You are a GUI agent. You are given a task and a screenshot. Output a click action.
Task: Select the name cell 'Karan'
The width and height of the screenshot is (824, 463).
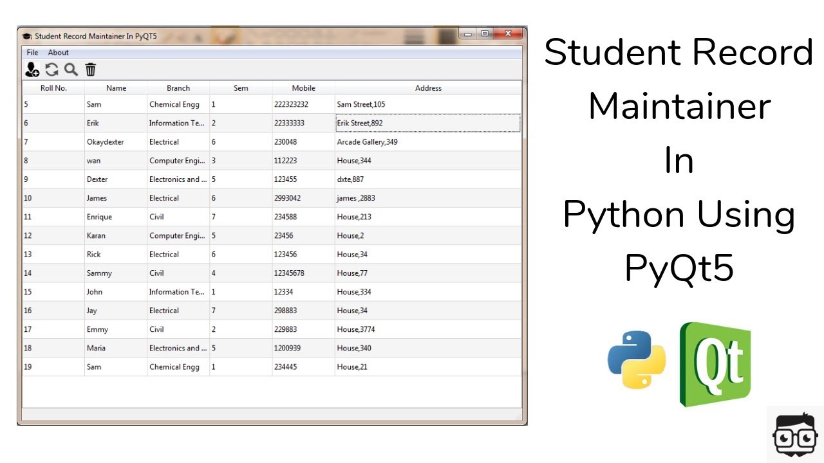(x=116, y=235)
